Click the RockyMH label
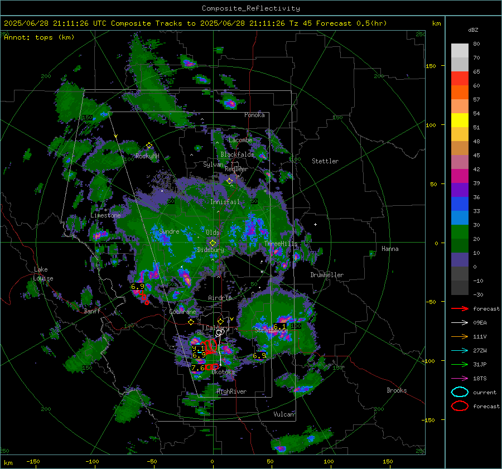This screenshot has width=502, height=469. coord(147,156)
